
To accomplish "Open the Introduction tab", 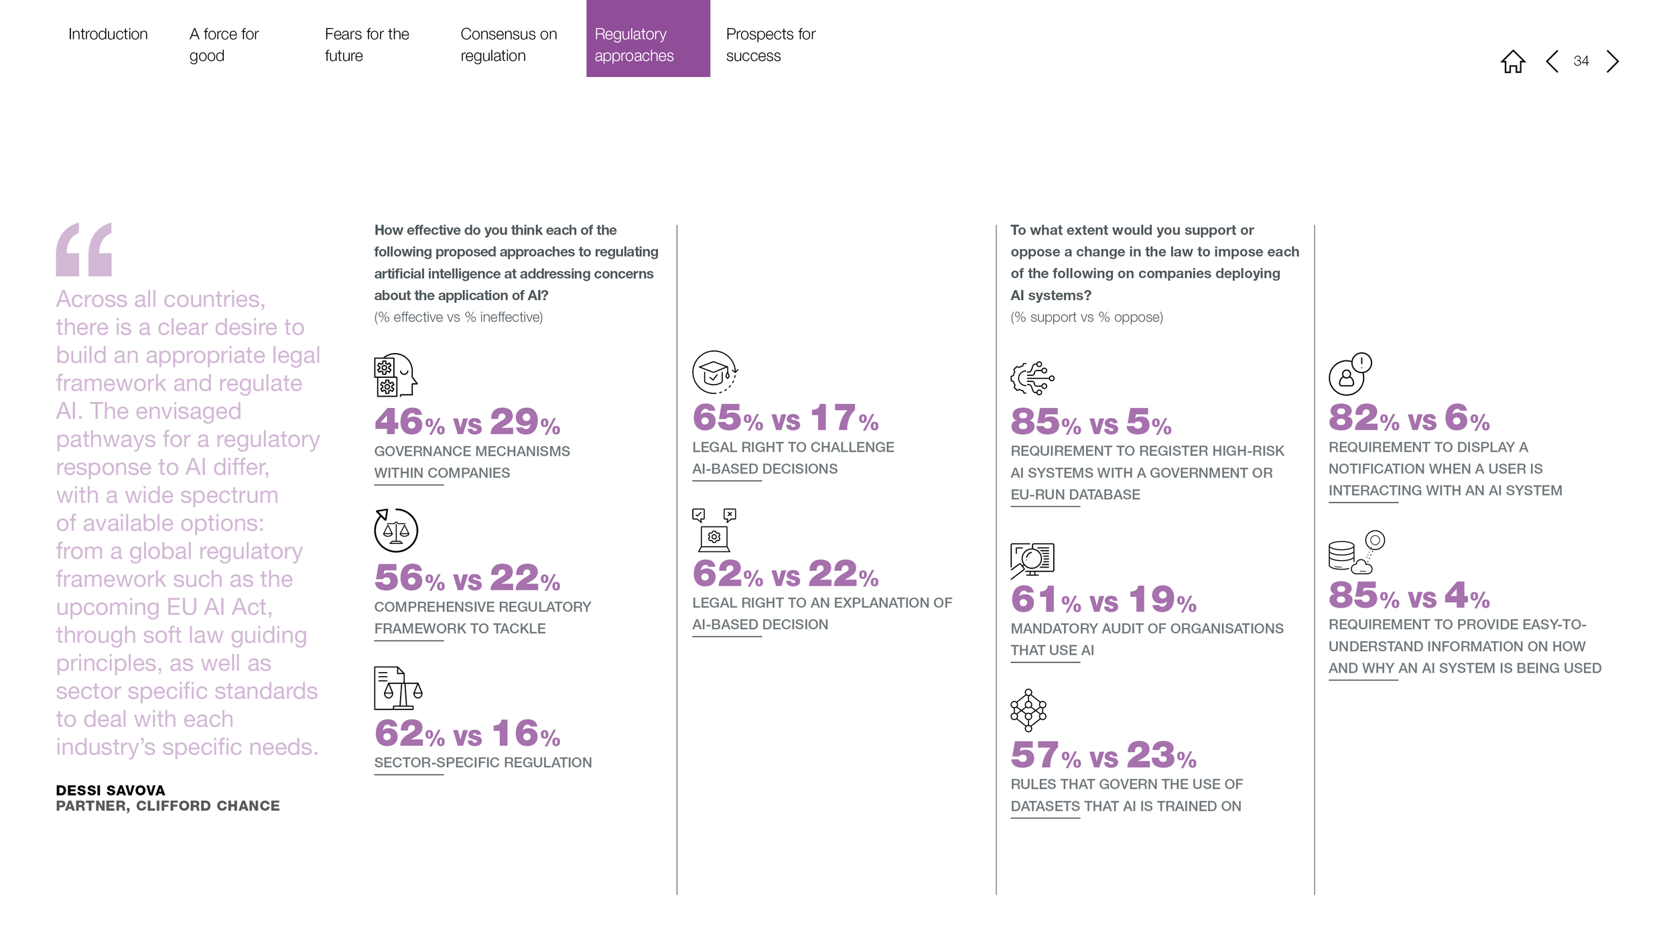I will 108,34.
